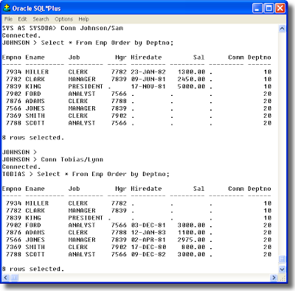
Task: Click salary 2450.00 in first result
Action: pyautogui.click(x=191, y=79)
